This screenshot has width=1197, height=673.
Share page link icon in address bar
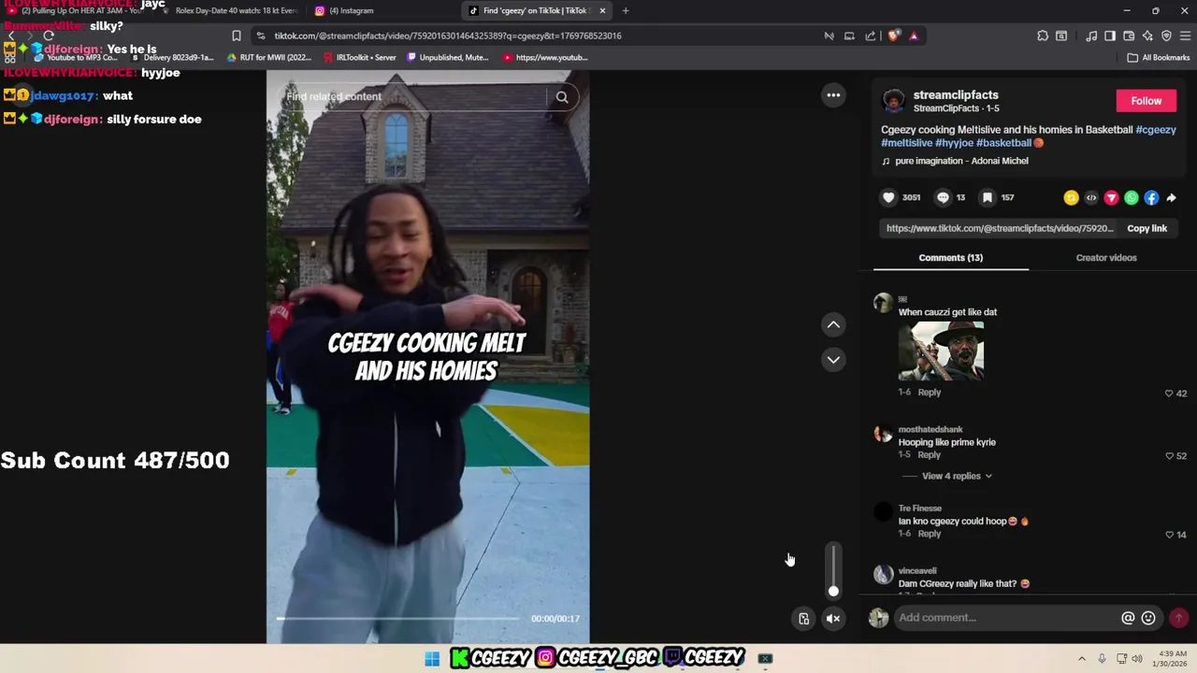871,36
